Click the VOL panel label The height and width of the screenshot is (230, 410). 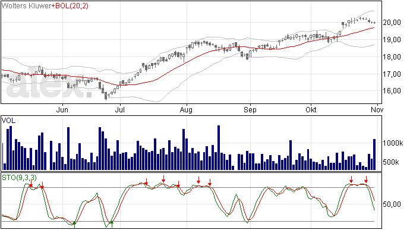tap(8, 121)
